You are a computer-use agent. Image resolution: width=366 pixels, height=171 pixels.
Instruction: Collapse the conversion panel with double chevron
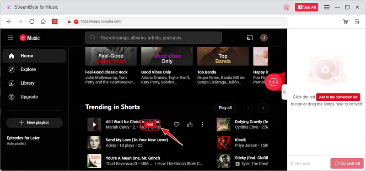[284, 92]
